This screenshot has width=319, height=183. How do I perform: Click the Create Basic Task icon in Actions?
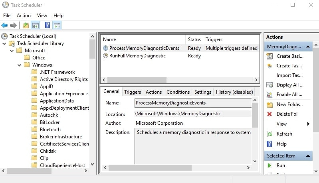[270, 56]
